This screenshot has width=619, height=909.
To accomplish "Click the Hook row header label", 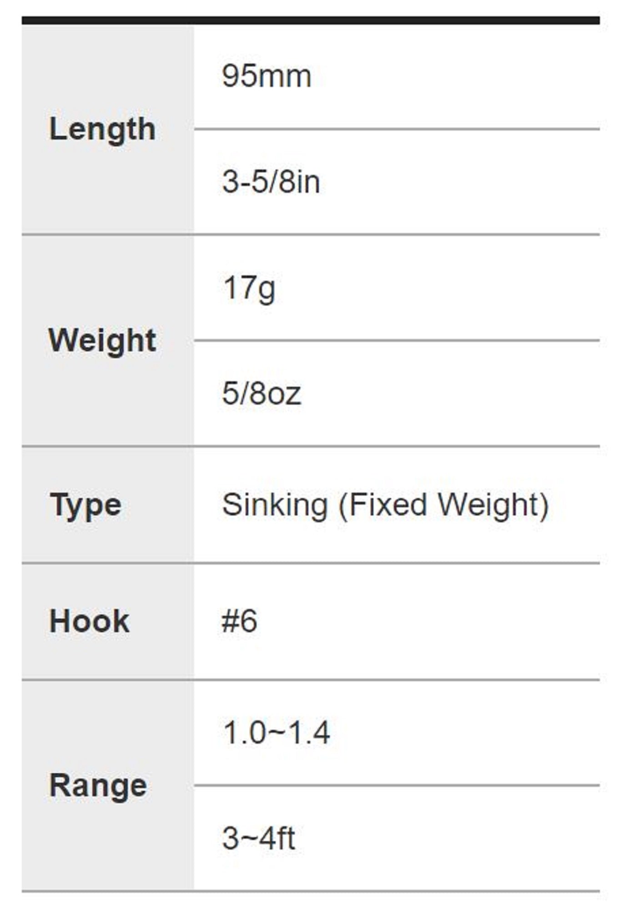I will tap(90, 621).
